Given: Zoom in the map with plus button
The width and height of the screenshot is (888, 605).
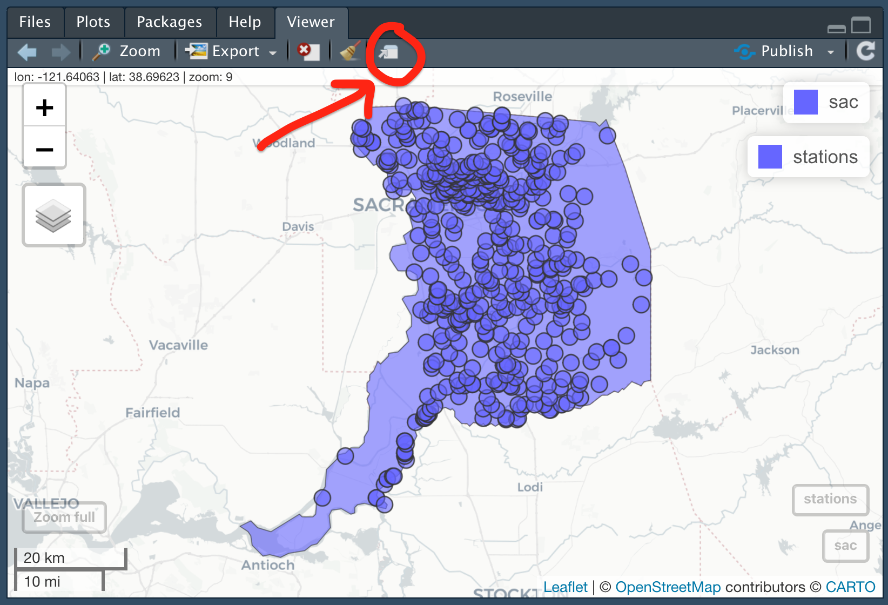Looking at the screenshot, I should coord(44,107).
